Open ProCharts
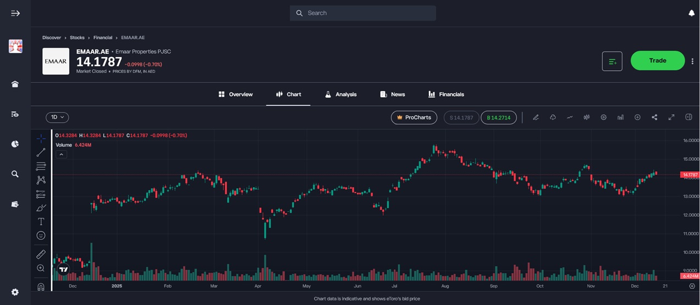The width and height of the screenshot is (700, 305). coord(414,117)
